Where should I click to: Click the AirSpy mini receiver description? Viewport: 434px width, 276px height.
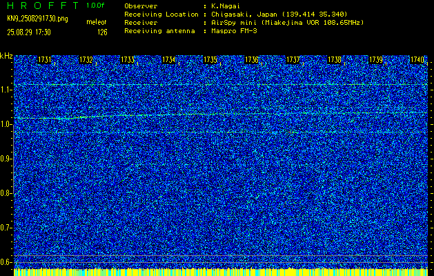(287, 23)
